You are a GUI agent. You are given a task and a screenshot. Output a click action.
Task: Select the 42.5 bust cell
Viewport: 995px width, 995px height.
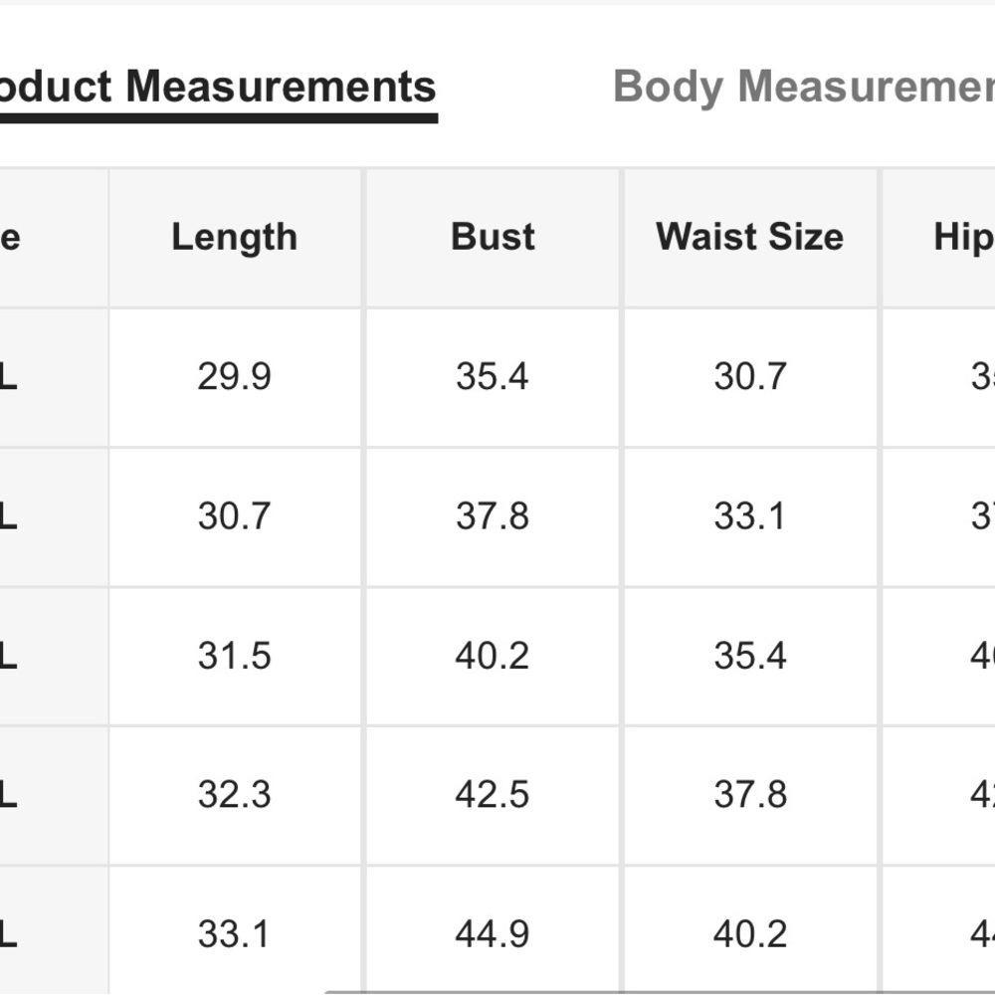click(493, 795)
